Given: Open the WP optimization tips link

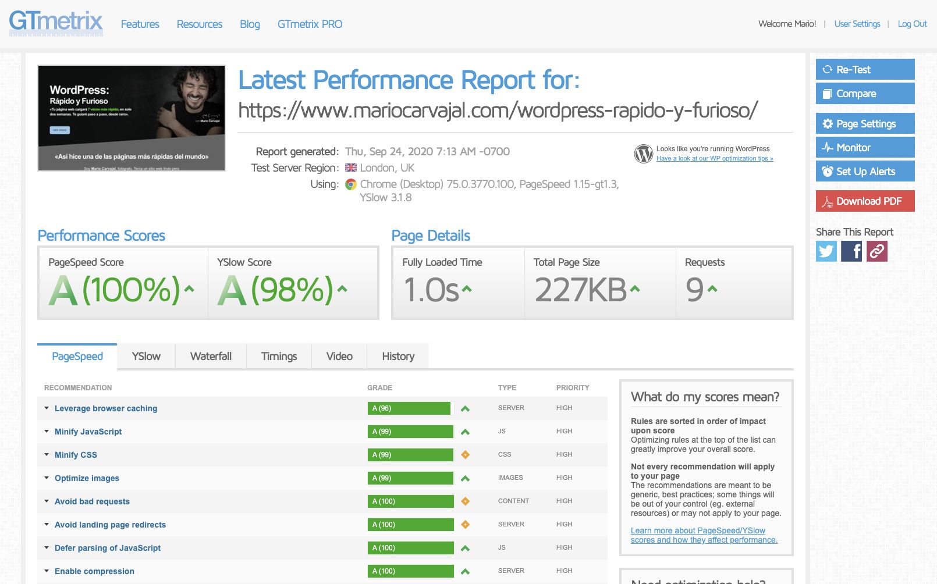Looking at the screenshot, I should click(715, 158).
